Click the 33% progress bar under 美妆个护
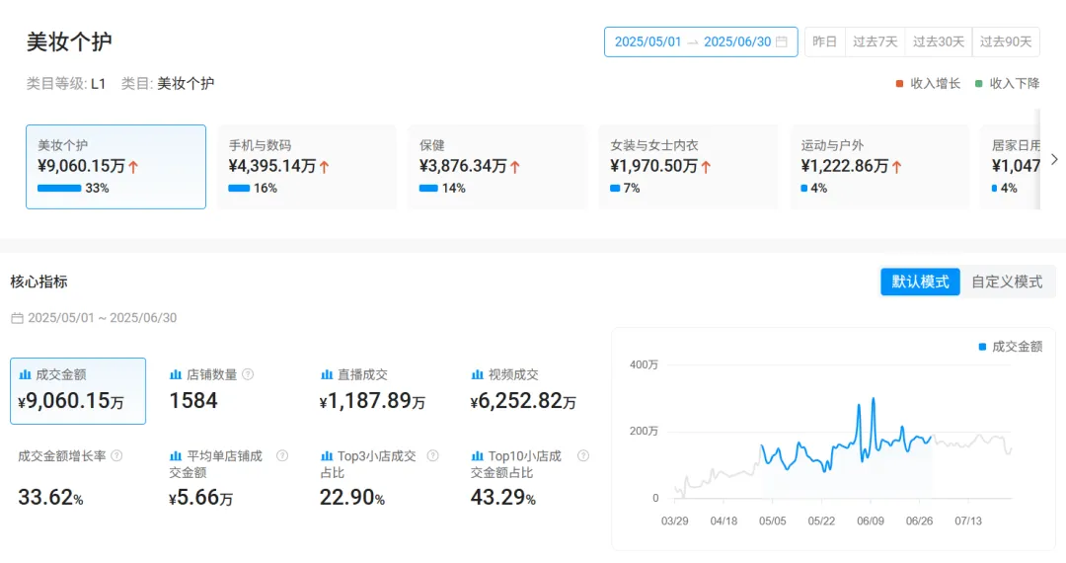 (x=59, y=189)
